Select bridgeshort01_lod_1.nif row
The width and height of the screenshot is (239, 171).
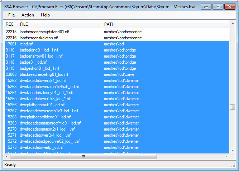click(117, 68)
